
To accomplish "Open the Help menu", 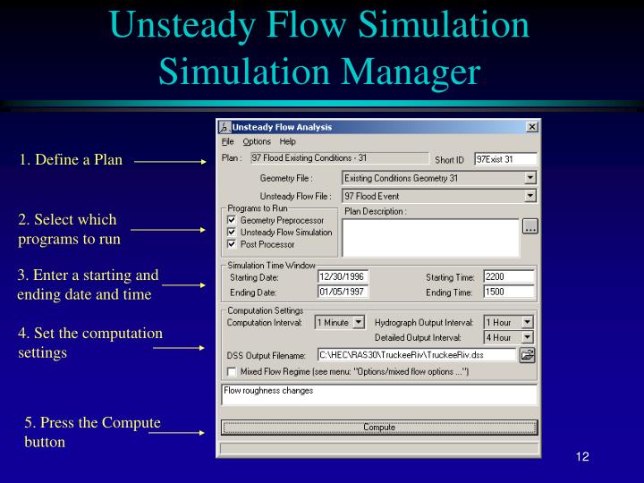I will 287,141.
